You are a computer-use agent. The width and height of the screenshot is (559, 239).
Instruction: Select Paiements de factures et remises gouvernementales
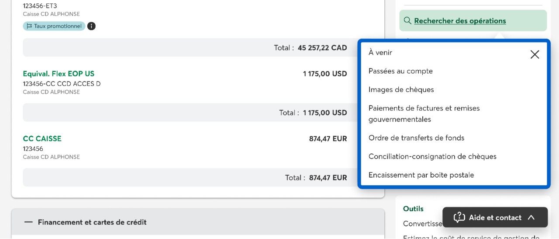click(x=424, y=113)
